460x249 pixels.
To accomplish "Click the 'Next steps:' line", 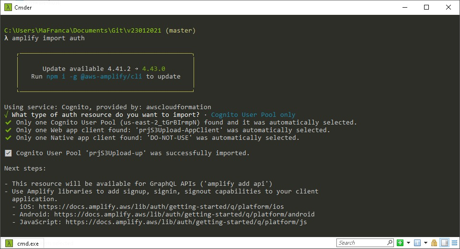I will coord(25,169).
